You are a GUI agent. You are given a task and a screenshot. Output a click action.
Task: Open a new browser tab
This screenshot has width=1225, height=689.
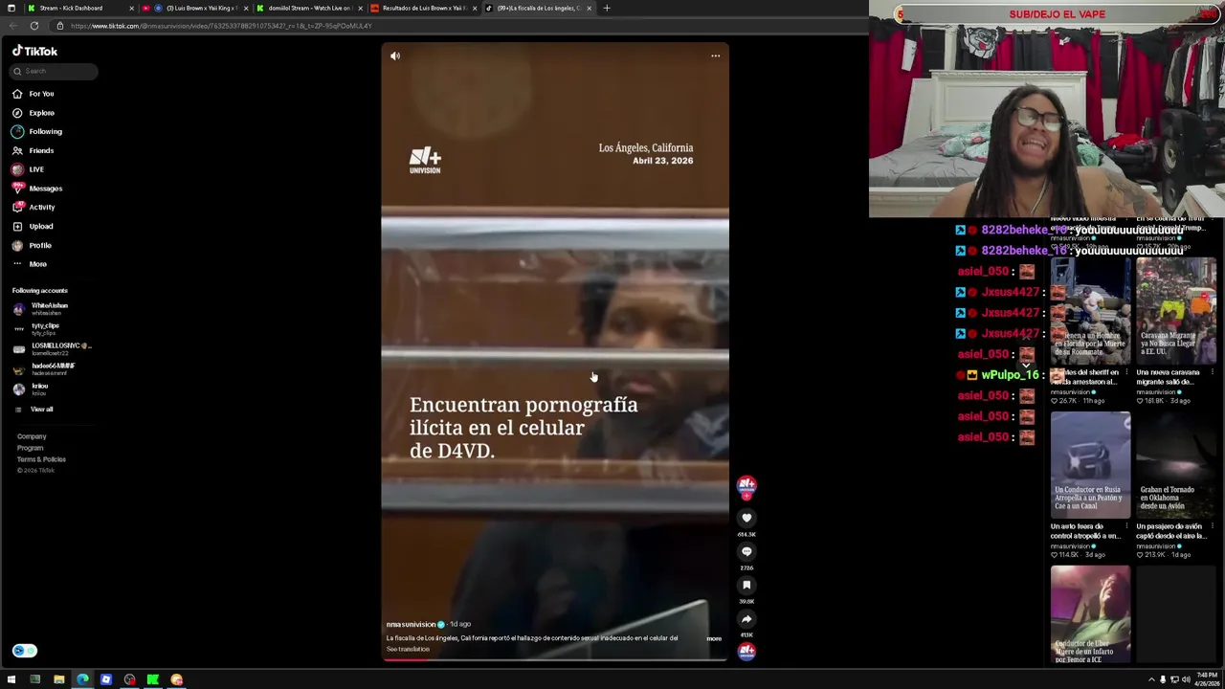[x=606, y=8]
